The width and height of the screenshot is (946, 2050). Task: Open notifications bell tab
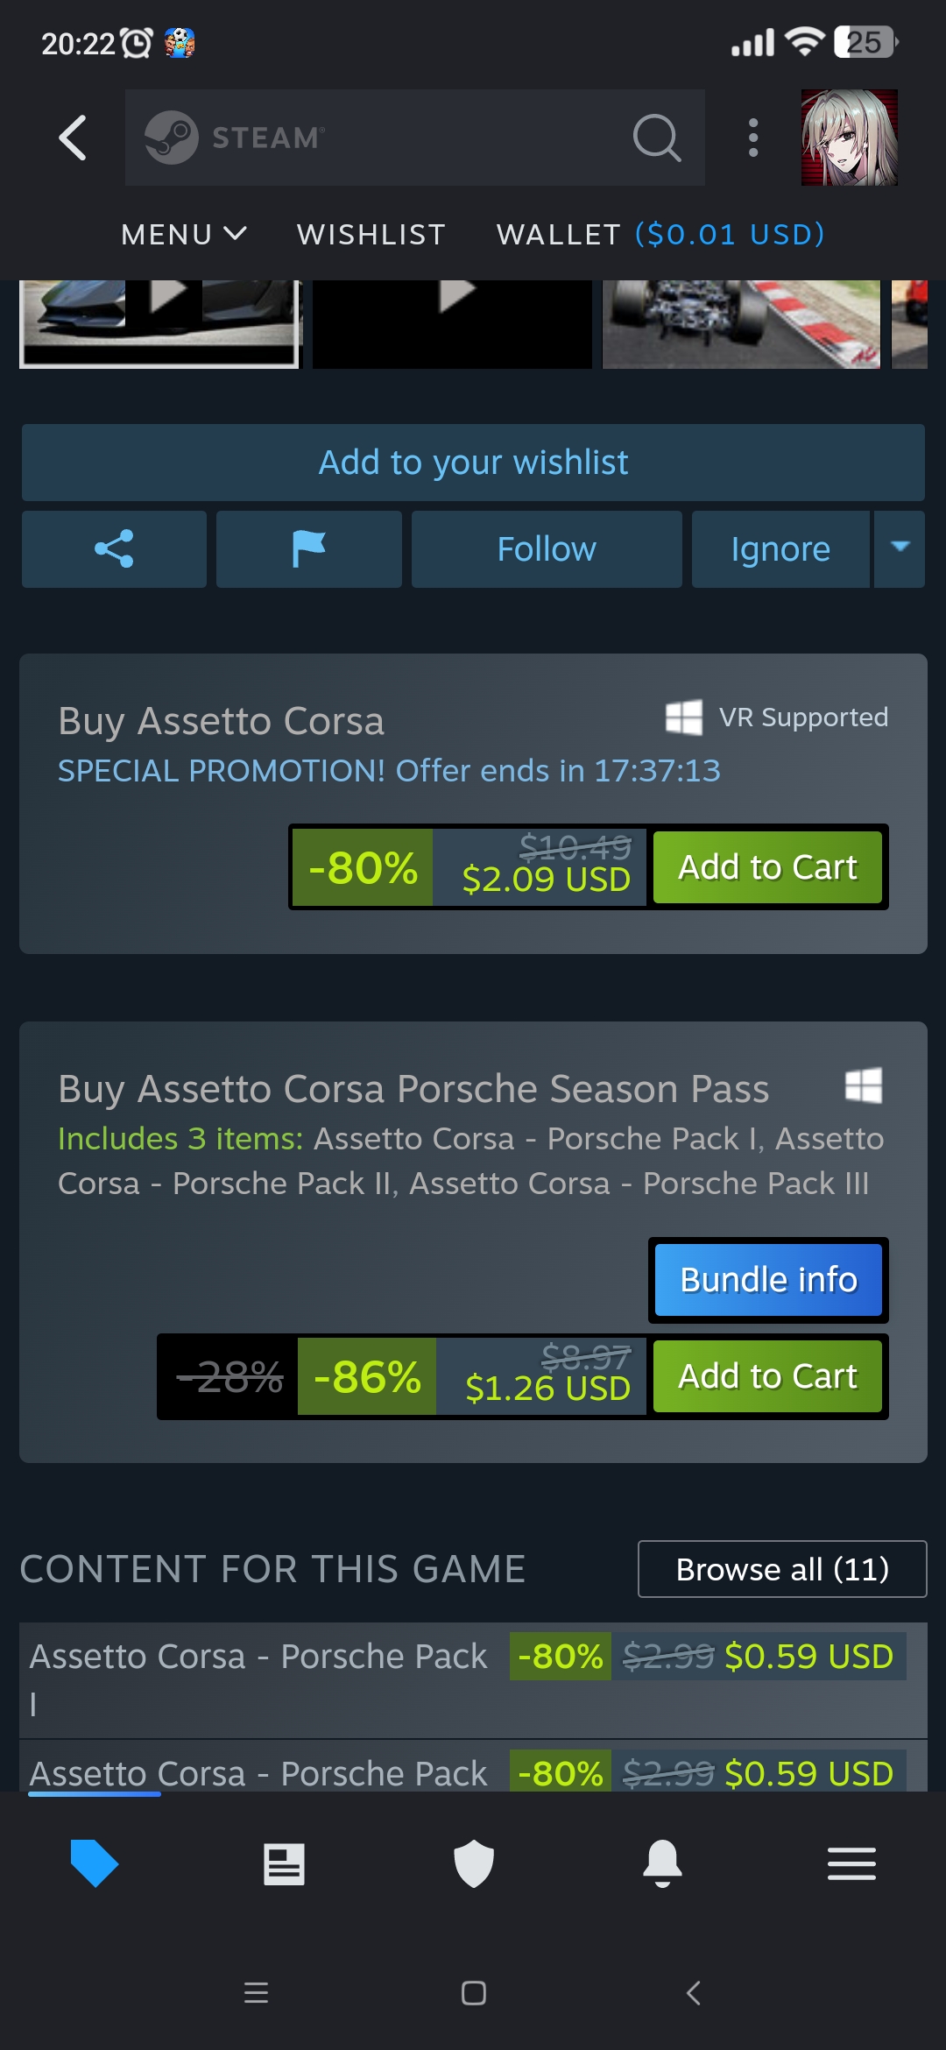pyautogui.click(x=662, y=1863)
